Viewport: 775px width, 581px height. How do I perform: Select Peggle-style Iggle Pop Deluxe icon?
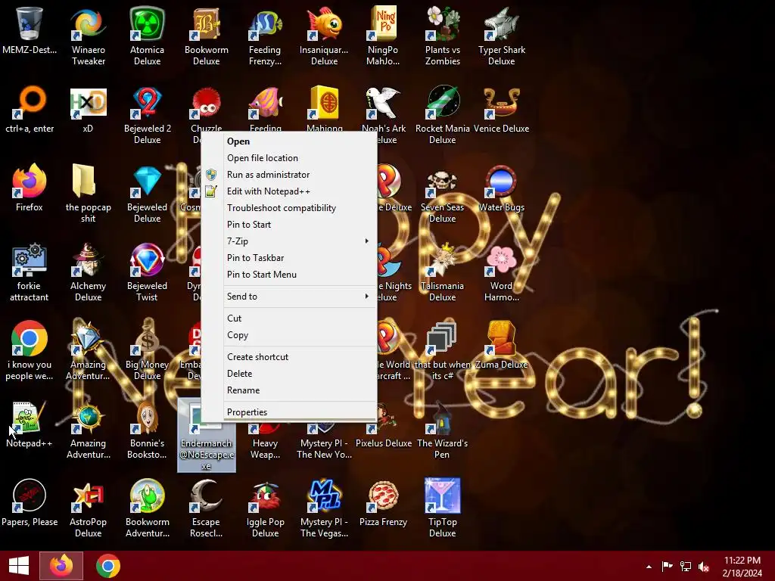point(265,496)
